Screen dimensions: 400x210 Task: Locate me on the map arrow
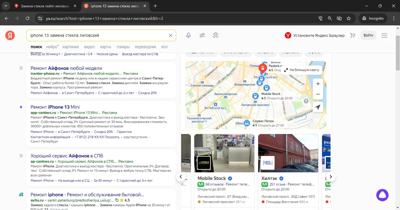click(318, 107)
